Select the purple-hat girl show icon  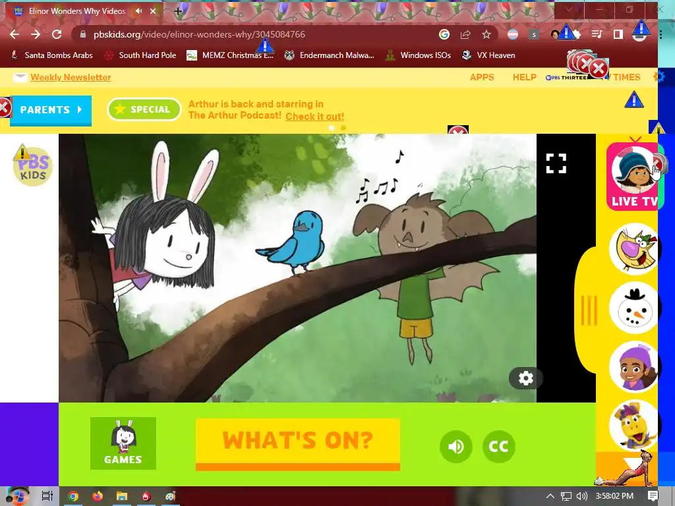click(634, 367)
